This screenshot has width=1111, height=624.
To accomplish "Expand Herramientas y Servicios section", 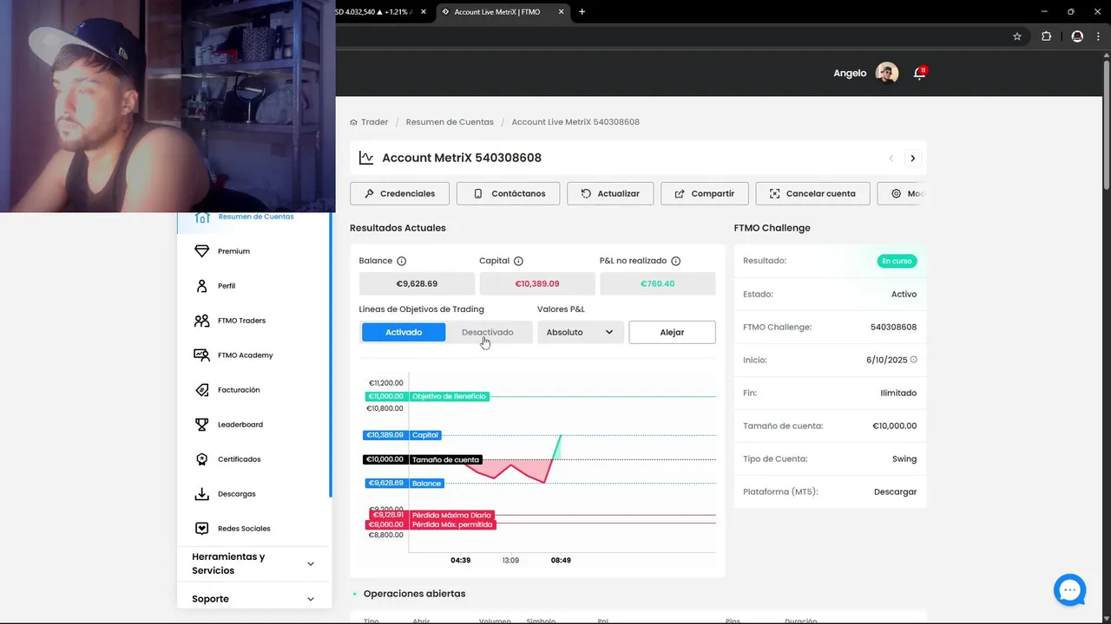I will [253, 563].
